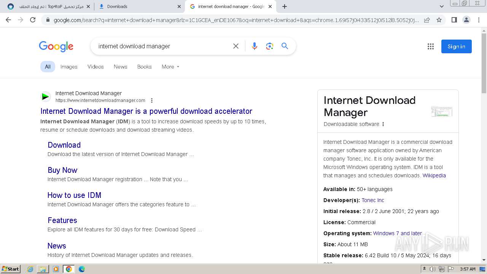487x274 pixels.
Task: Show hidden system tray icons
Action: (424, 269)
